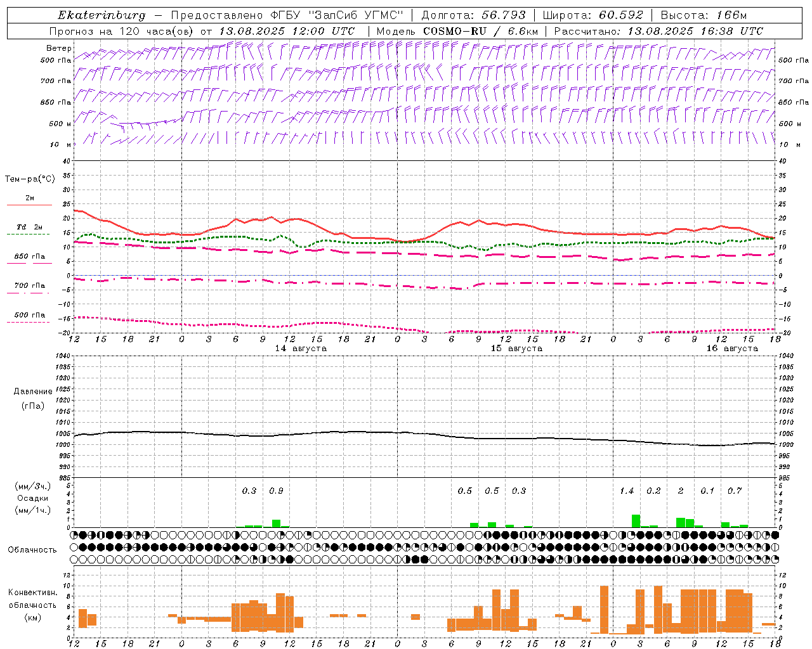Viewport: 812px width, 649px height.
Task: Click the 0.9 precipitation value
Action: [x=276, y=491]
